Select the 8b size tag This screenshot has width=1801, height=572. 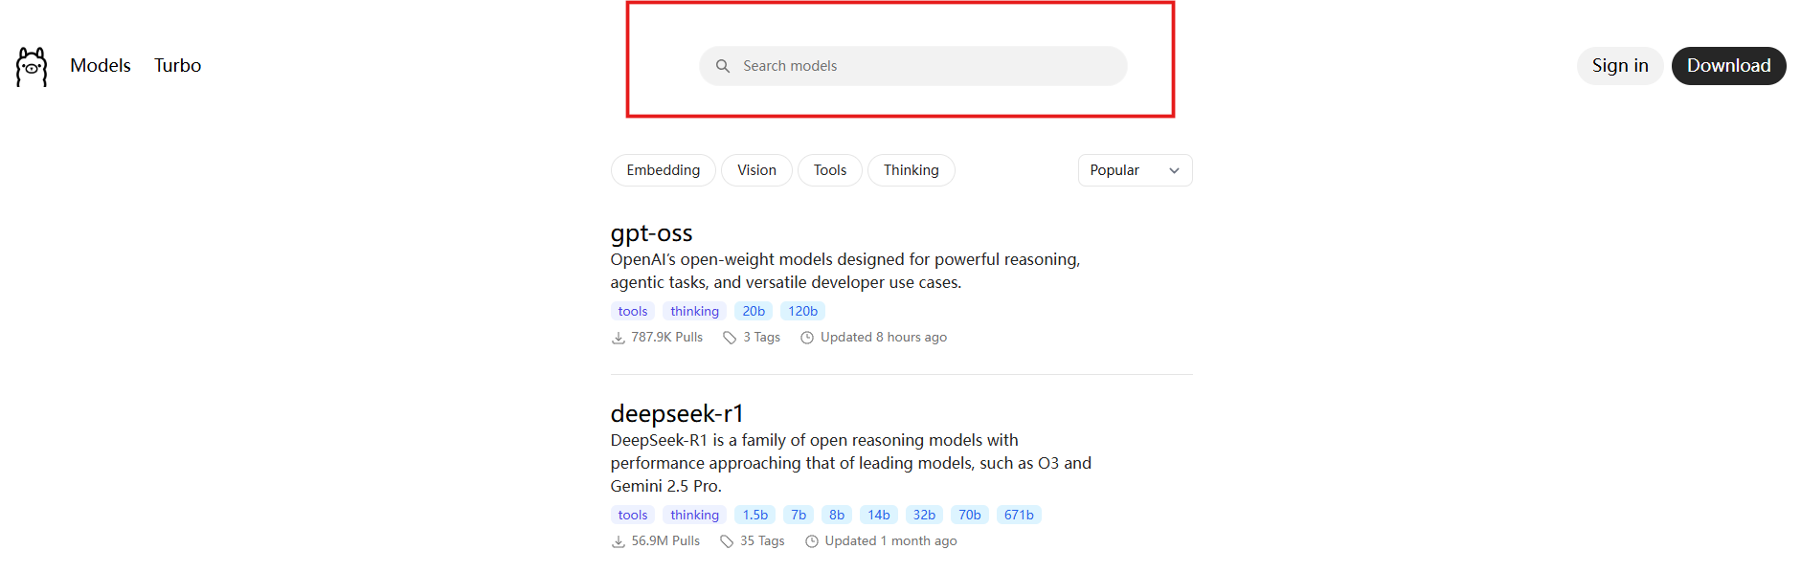coord(837,515)
